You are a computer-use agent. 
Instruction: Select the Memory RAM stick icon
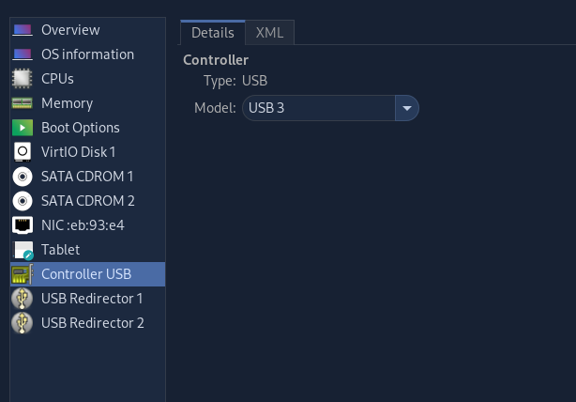point(23,103)
